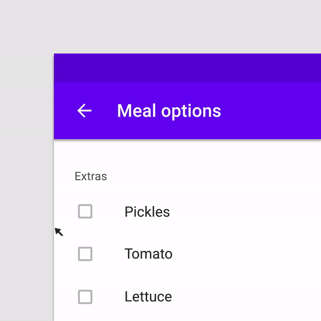Click the dark purple status bar
This screenshot has height=321, width=321.
187,68
